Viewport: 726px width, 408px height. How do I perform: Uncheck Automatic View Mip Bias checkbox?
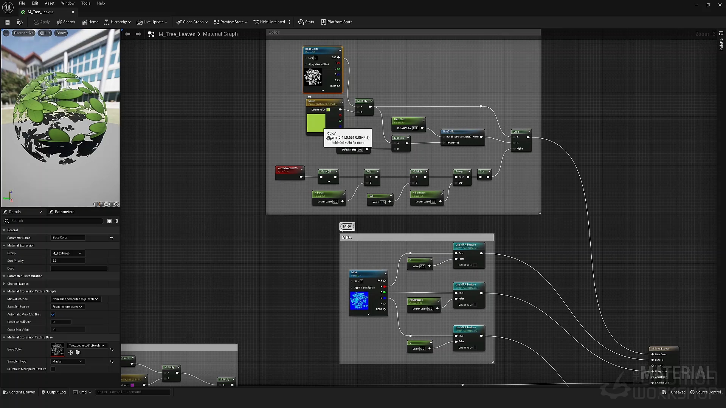click(53, 314)
